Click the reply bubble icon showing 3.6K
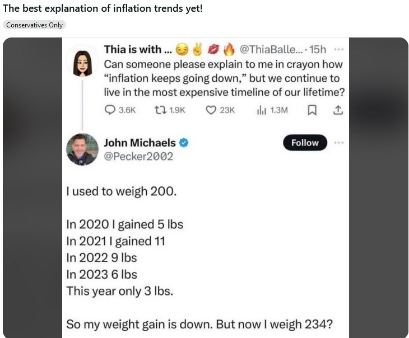 [x=110, y=110]
